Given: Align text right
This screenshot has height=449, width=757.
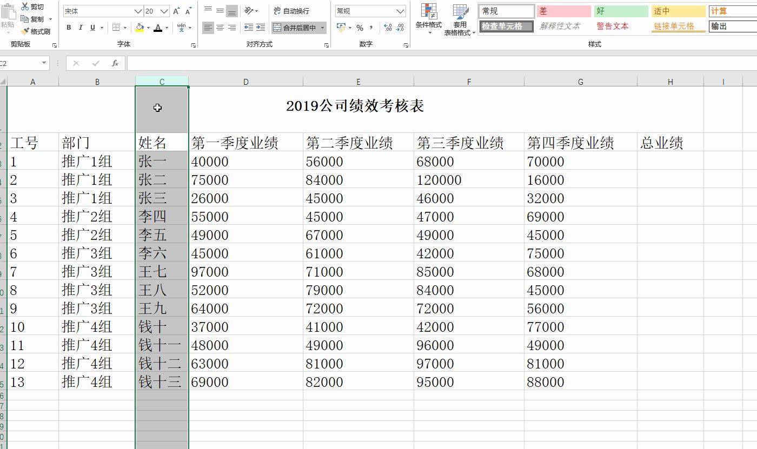Looking at the screenshot, I should pos(232,28).
